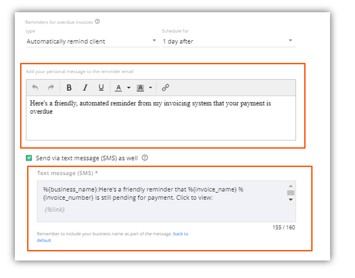
Task: Click the 155 / 160 character counter
Action: click(284, 227)
